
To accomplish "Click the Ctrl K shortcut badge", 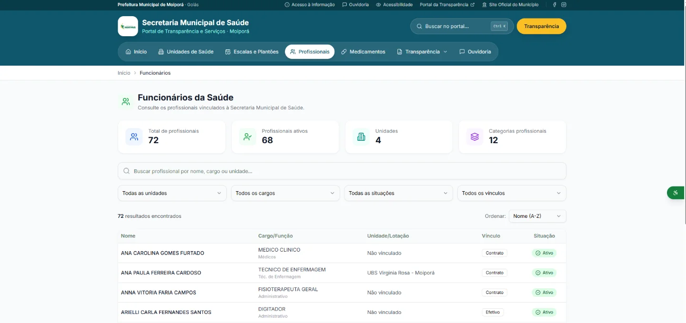I will click(x=499, y=26).
